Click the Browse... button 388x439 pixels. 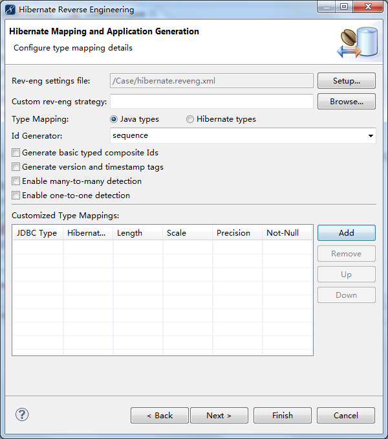347,102
